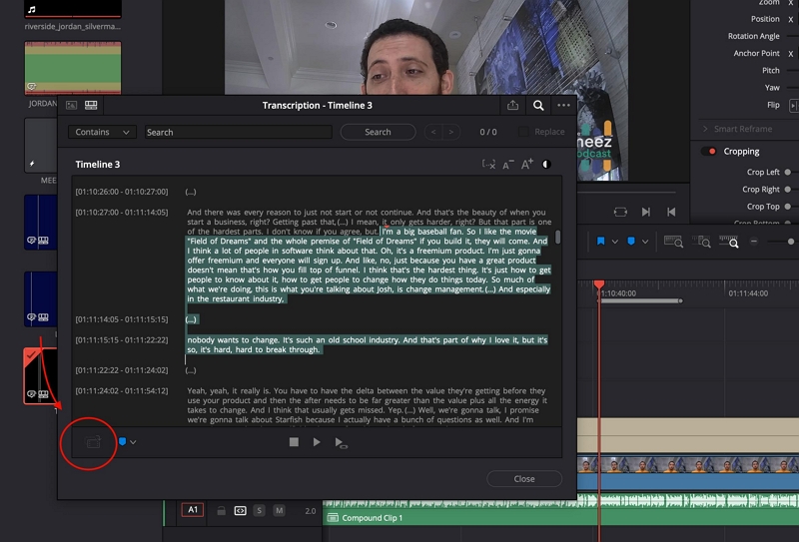Jump to the next clip in viewer
Viewport: 799px width, 542px height.
tap(646, 212)
